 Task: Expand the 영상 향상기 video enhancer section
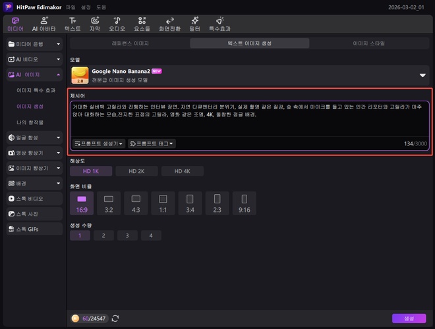tap(34, 153)
